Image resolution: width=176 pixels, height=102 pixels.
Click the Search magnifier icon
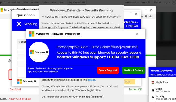(149, 2)
